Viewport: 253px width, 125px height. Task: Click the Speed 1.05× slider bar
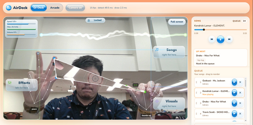21,24
